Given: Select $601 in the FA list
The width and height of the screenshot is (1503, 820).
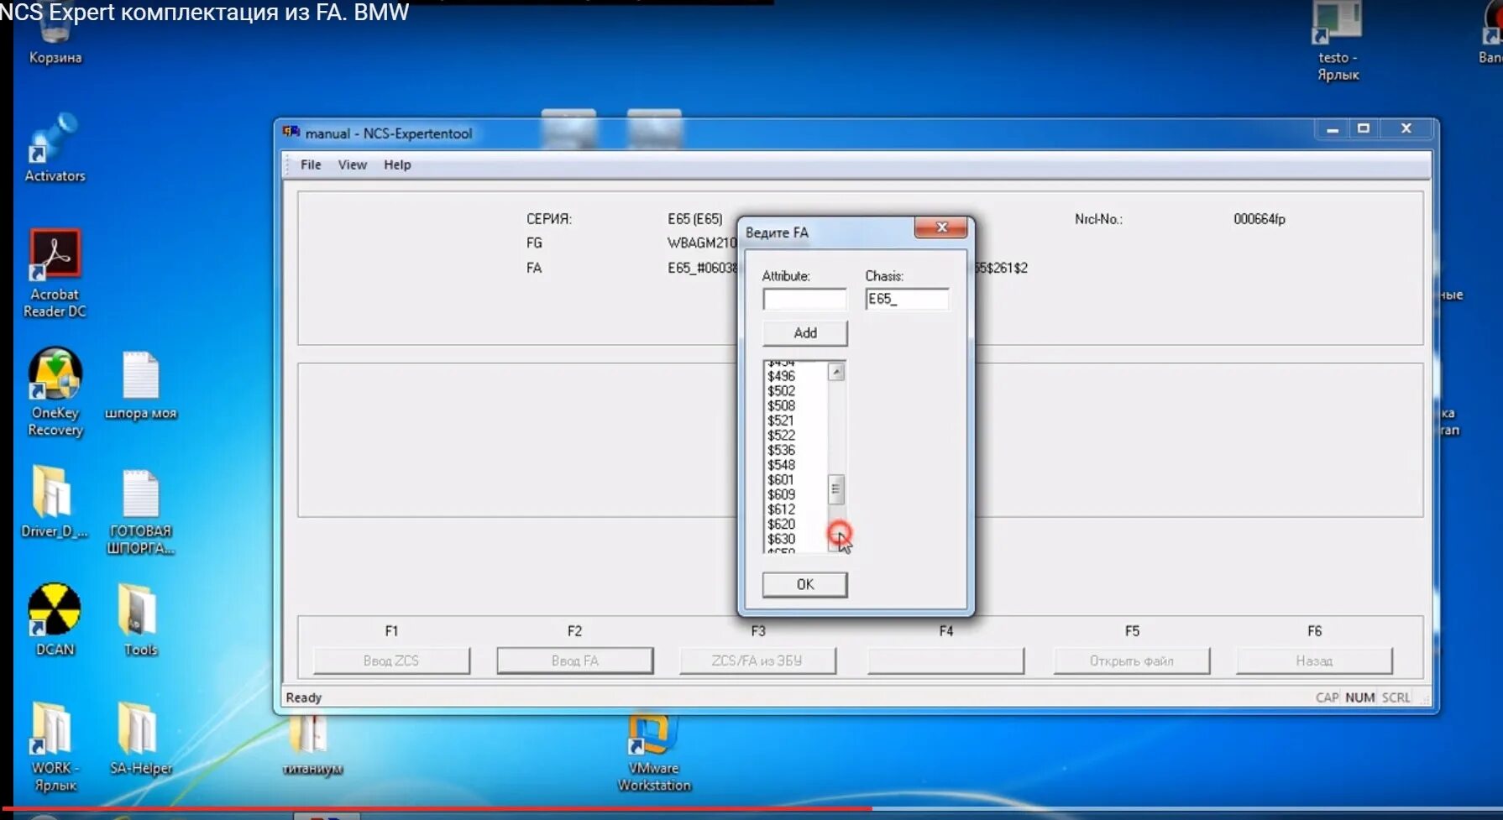Looking at the screenshot, I should coord(781,480).
